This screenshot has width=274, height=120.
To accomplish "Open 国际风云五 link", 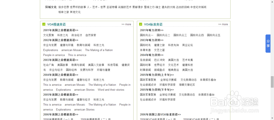I will coord(214,35).
